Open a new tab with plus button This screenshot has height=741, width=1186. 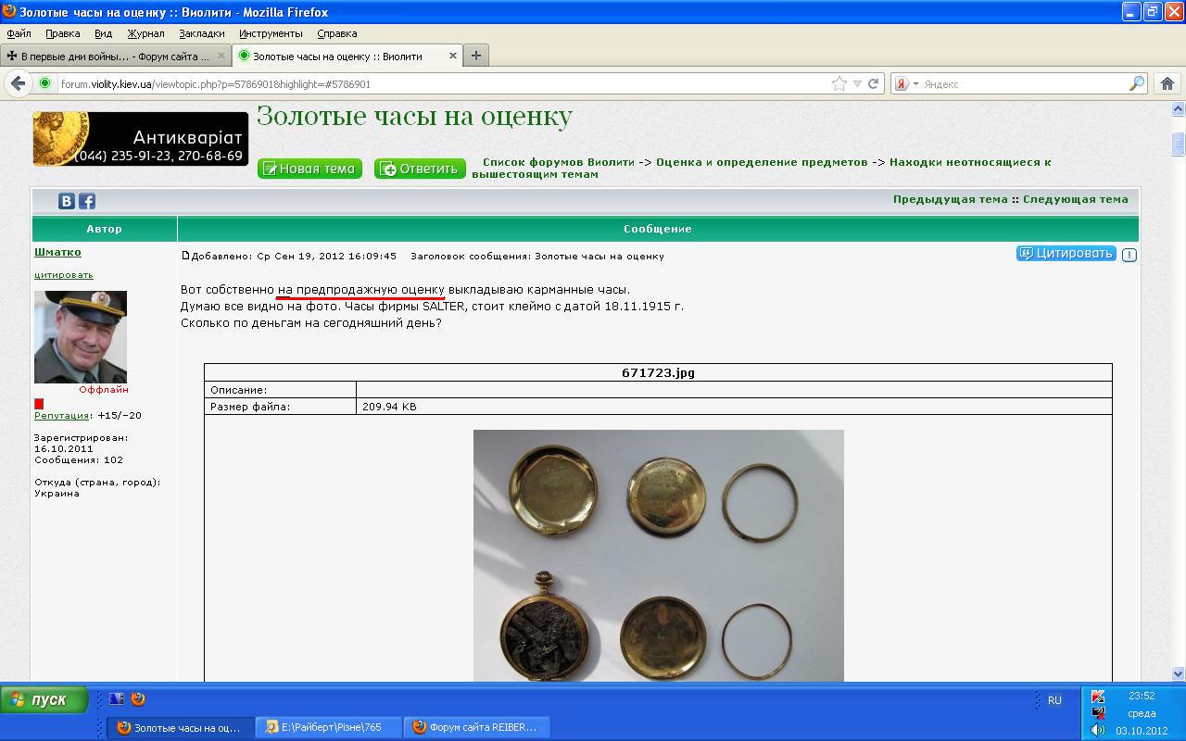click(x=475, y=56)
